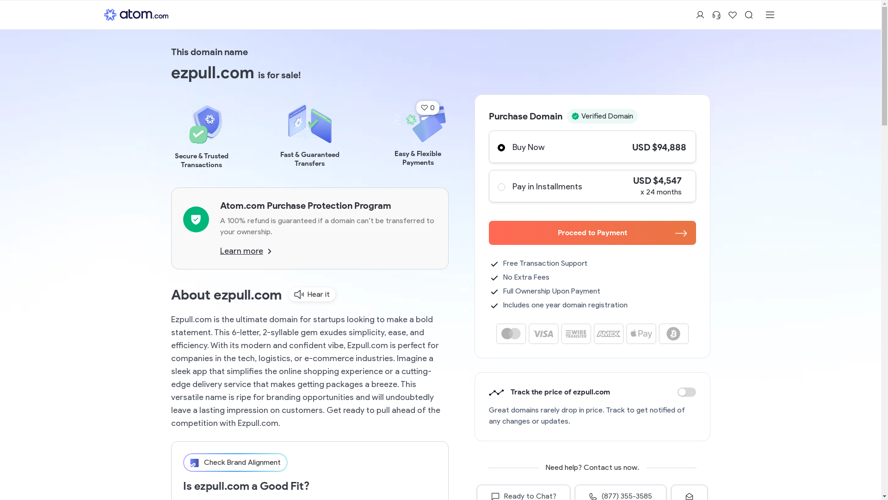Select Pay in Installments radio option
The height and width of the screenshot is (500, 888).
point(501,187)
